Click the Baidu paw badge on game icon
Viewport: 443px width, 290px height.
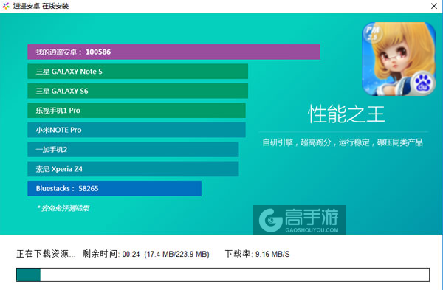pyautogui.click(x=422, y=83)
